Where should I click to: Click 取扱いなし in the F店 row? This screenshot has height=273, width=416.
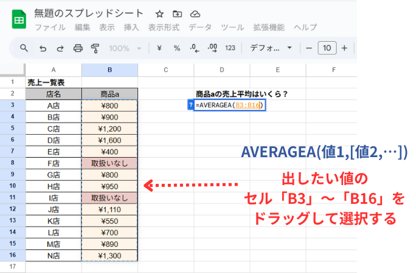109,163
